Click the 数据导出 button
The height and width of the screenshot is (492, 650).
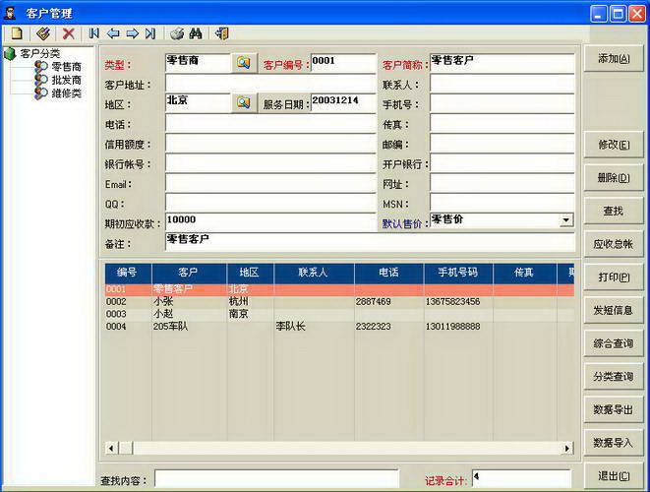[x=614, y=409]
